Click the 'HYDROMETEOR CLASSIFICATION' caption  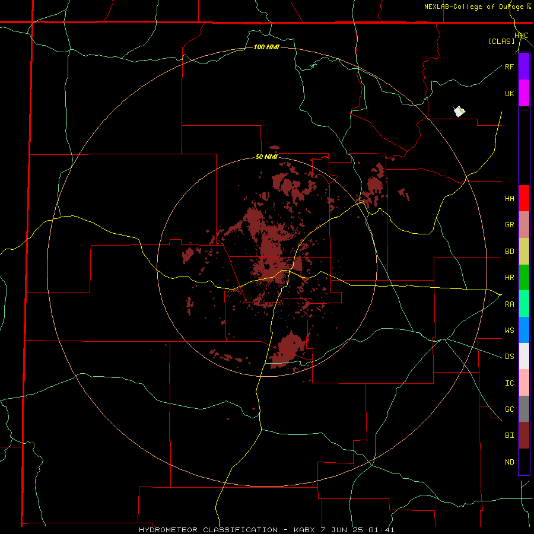pyautogui.click(x=208, y=530)
